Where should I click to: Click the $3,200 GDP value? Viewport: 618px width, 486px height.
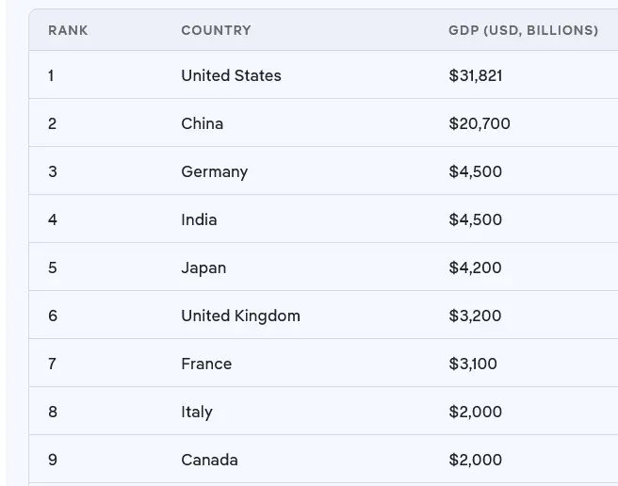point(475,316)
